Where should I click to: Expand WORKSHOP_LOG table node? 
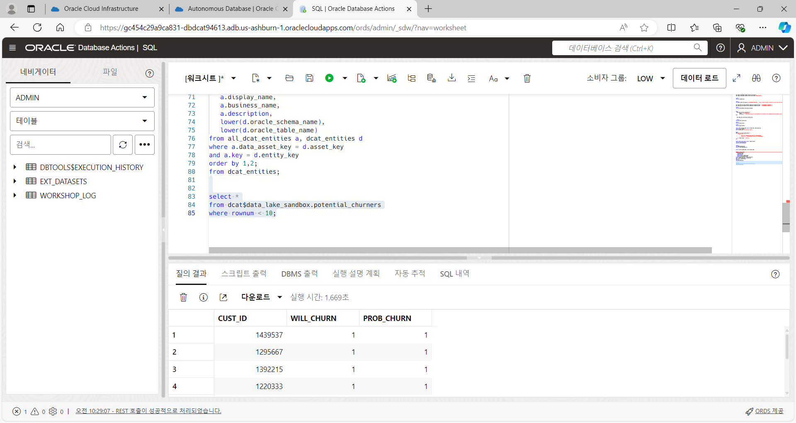click(15, 195)
